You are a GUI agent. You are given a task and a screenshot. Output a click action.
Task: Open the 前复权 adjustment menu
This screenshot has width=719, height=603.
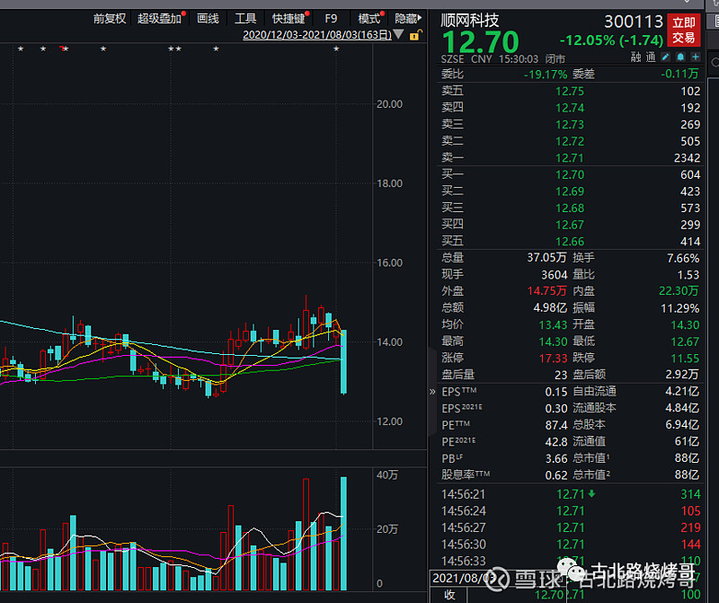pos(110,19)
